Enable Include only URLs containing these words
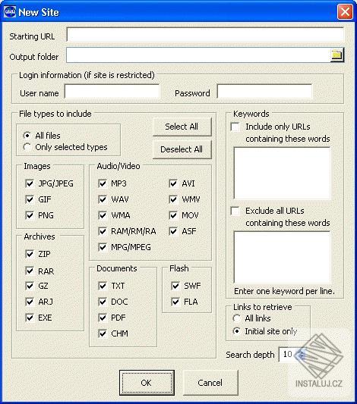The height and width of the screenshot is (404, 357). pyautogui.click(x=235, y=127)
